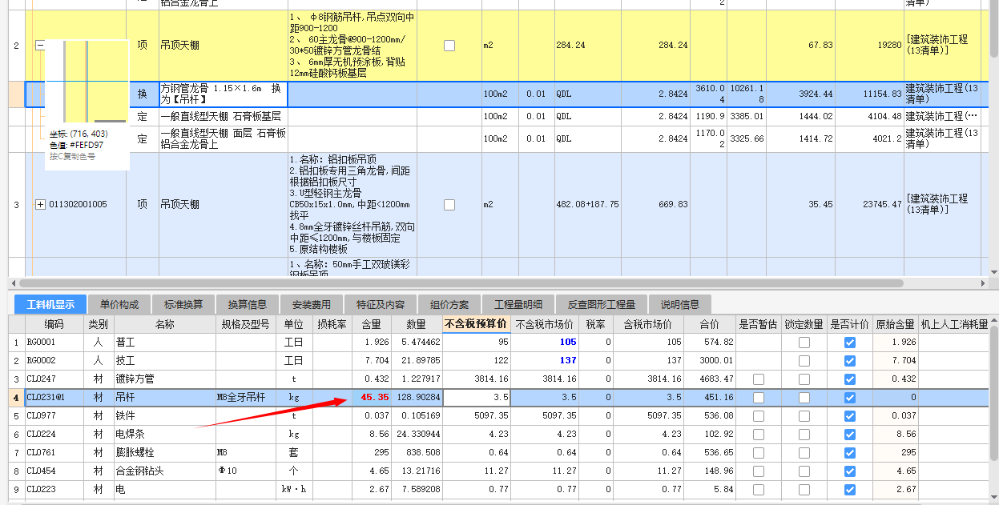The height and width of the screenshot is (505, 999).
Task: Click the 名称 column header
Action: [x=165, y=324]
